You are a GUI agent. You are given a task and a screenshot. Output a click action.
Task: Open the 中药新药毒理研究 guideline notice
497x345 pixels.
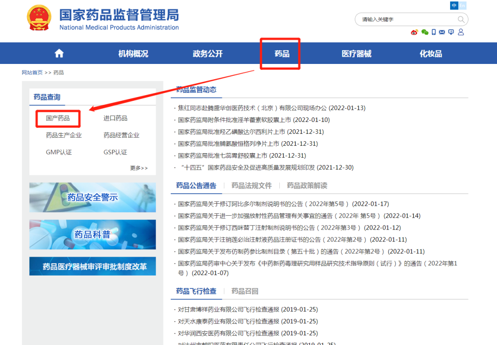click(317, 268)
